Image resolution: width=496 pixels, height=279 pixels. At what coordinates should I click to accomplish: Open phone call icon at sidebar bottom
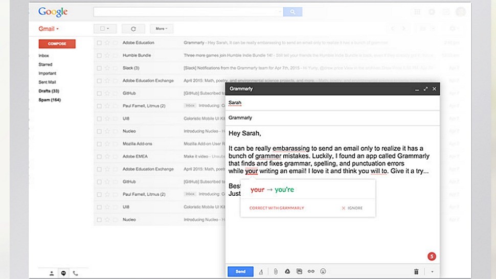[x=75, y=273]
